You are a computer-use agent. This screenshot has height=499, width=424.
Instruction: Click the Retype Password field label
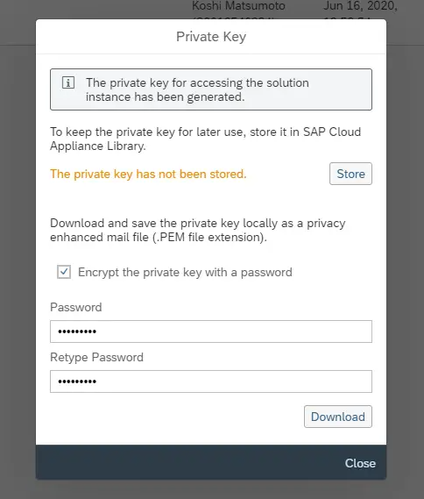pyautogui.click(x=96, y=357)
